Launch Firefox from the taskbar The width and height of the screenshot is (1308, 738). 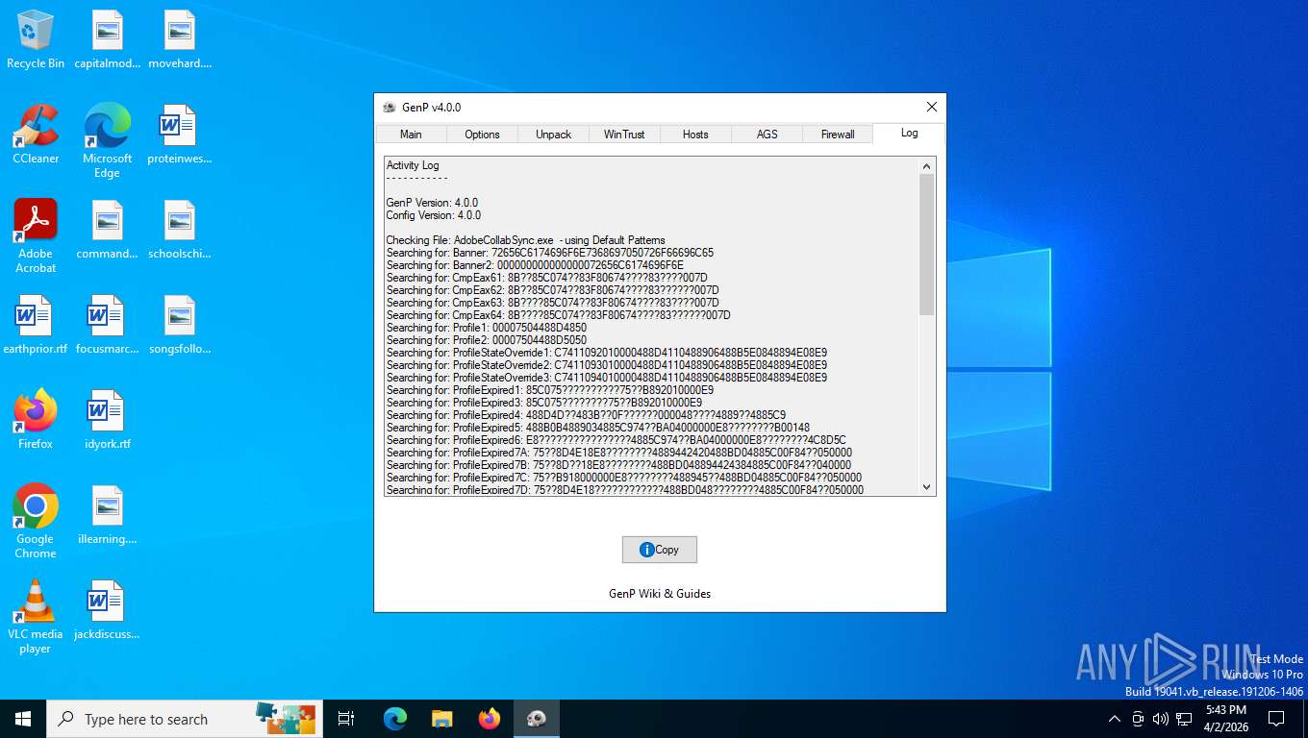490,719
